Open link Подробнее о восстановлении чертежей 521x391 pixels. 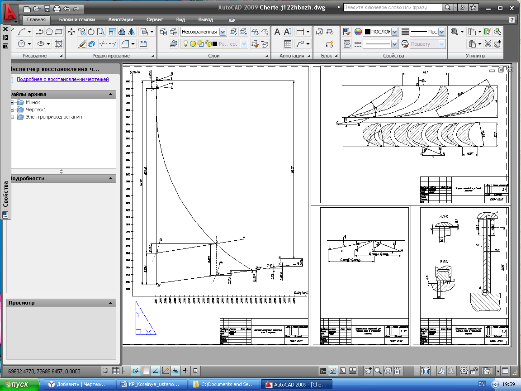(x=63, y=79)
